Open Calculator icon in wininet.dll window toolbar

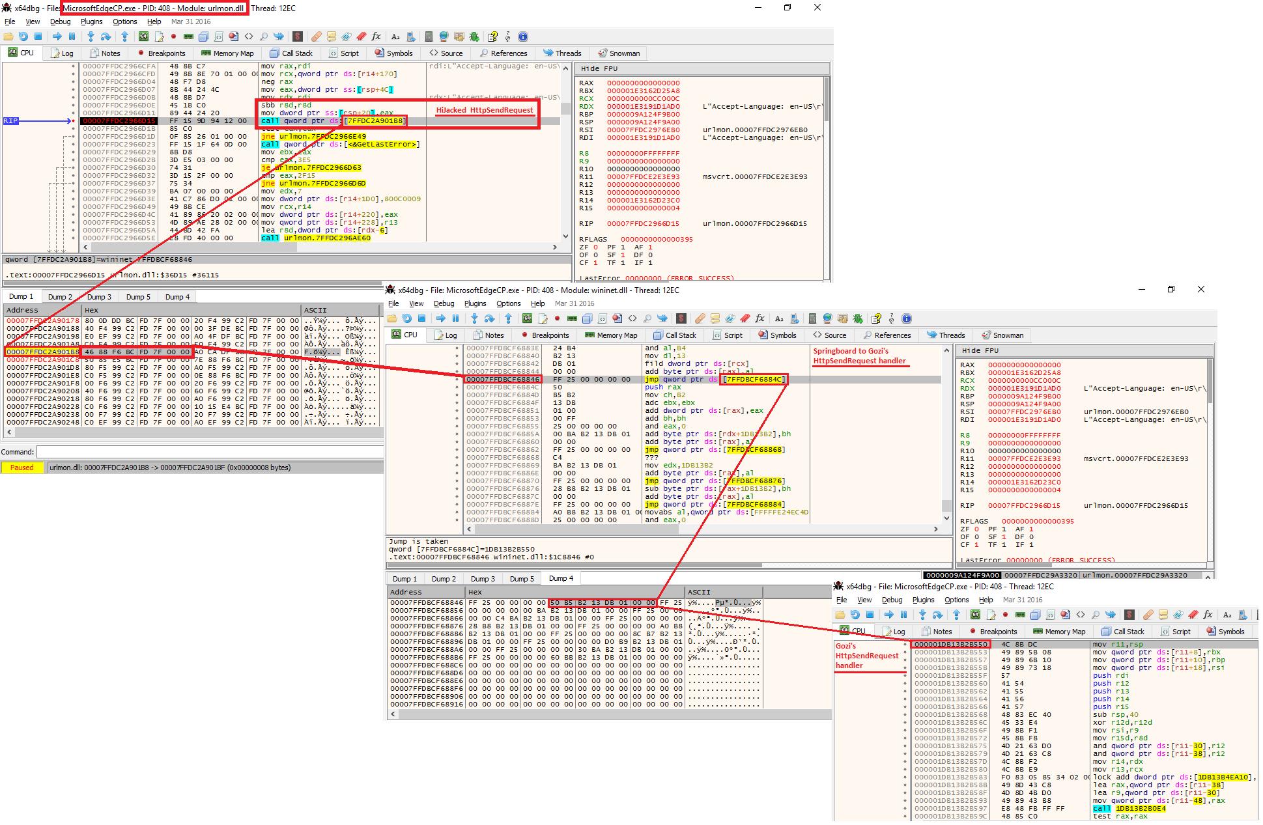(812, 318)
